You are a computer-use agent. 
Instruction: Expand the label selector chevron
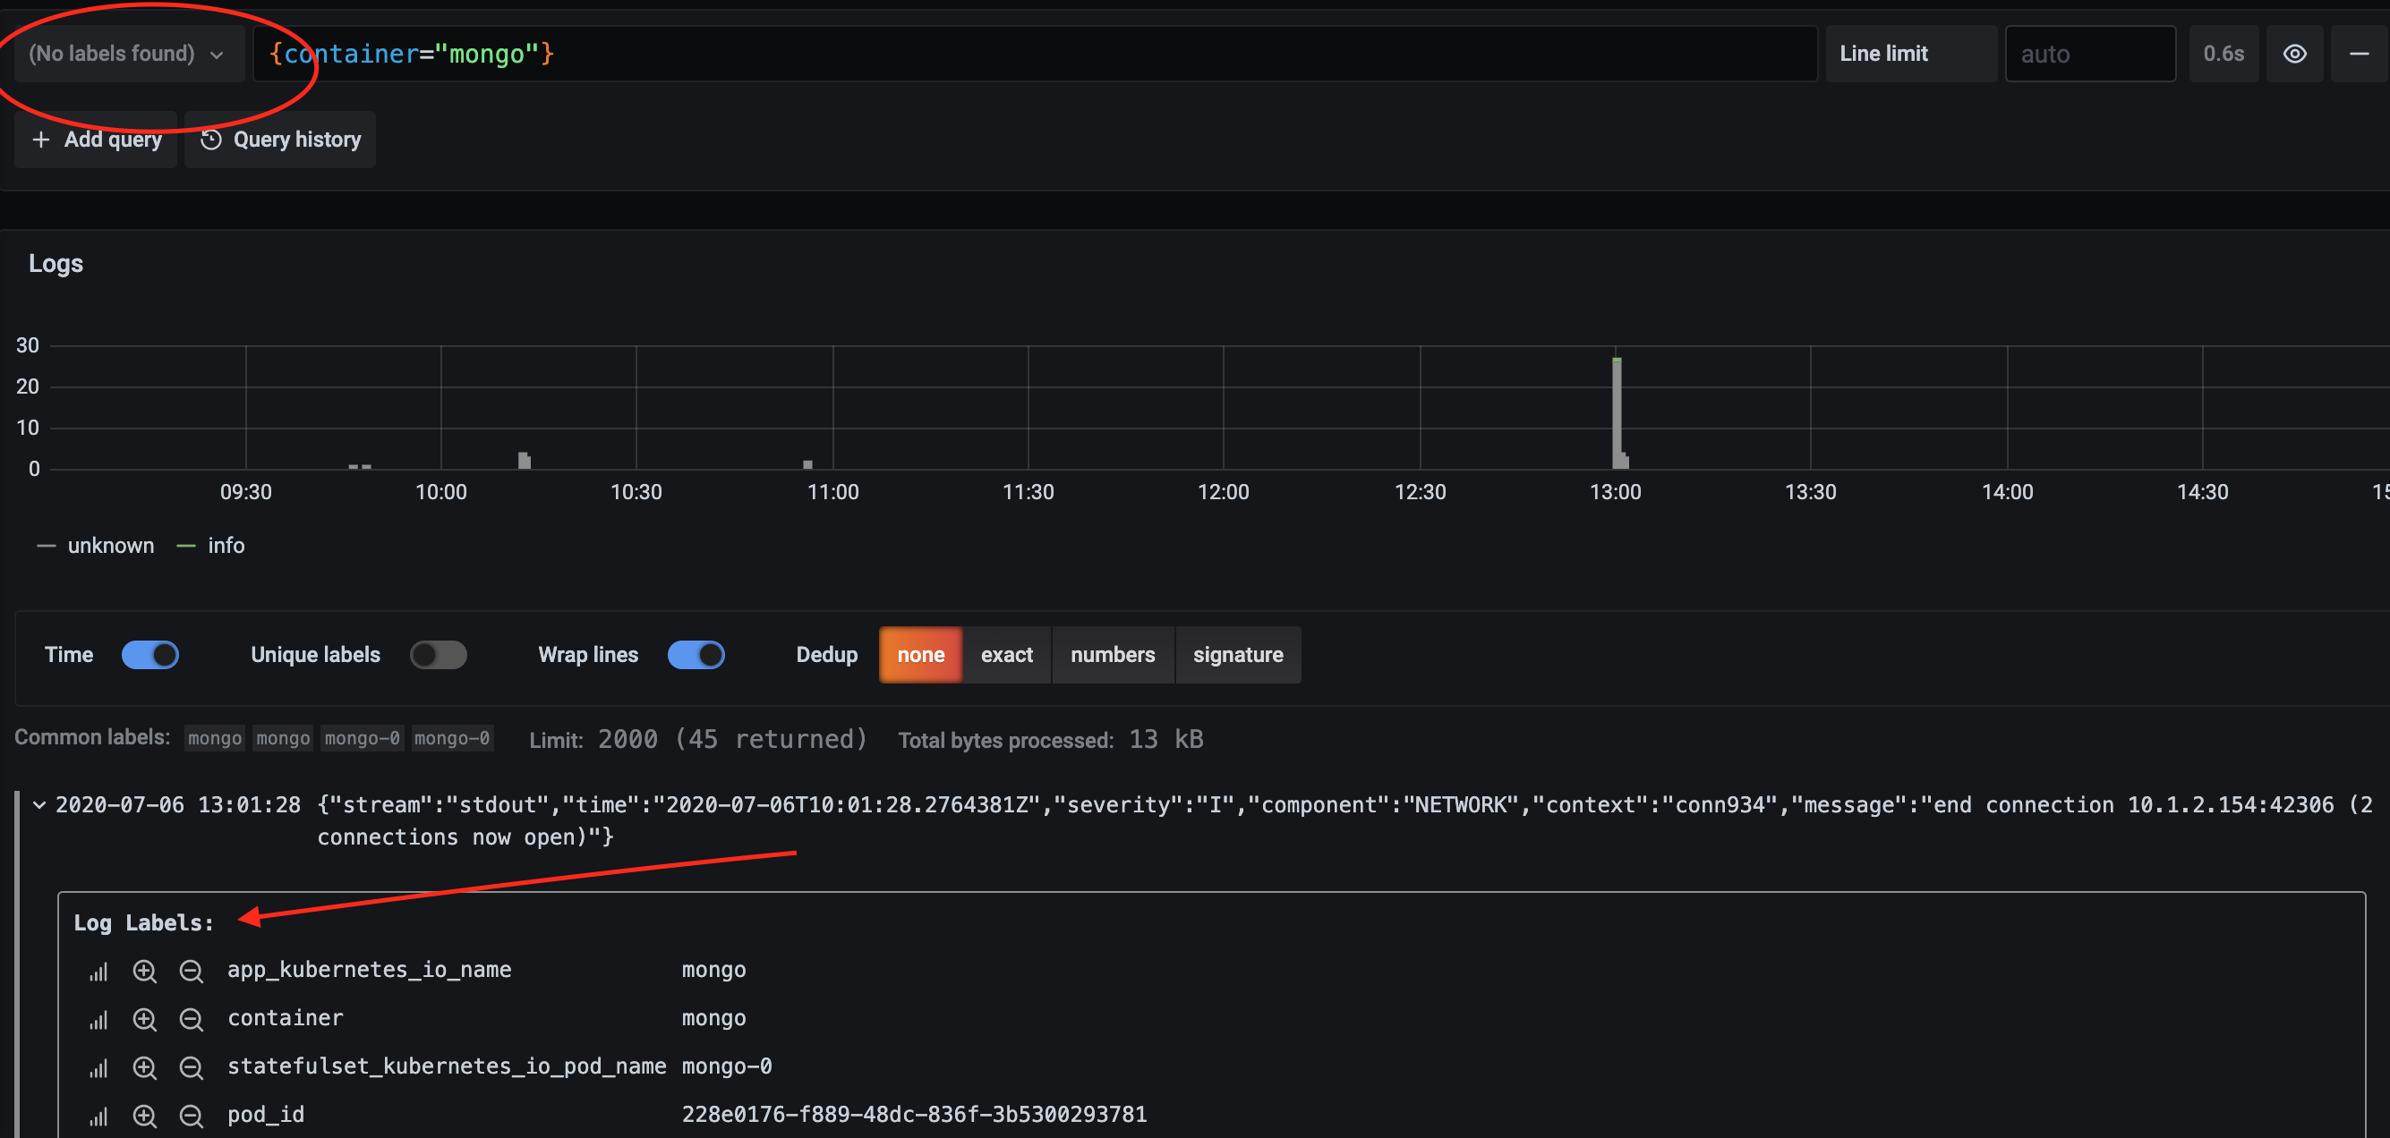(218, 54)
